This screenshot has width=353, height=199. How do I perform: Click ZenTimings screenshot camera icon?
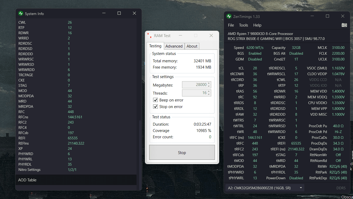click(344, 25)
